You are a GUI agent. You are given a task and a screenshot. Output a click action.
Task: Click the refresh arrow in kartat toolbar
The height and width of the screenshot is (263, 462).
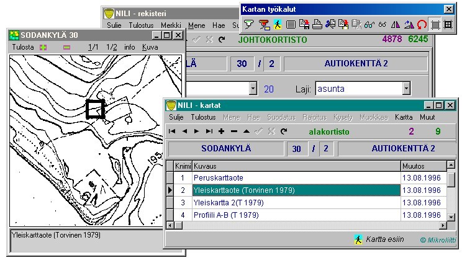pyautogui.click(x=284, y=131)
